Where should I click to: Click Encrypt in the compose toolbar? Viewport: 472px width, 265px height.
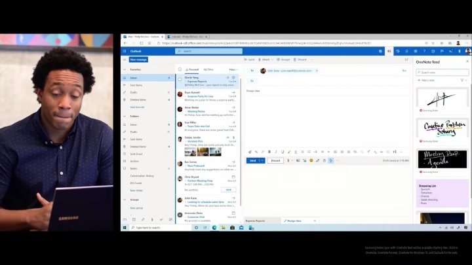[283, 60]
